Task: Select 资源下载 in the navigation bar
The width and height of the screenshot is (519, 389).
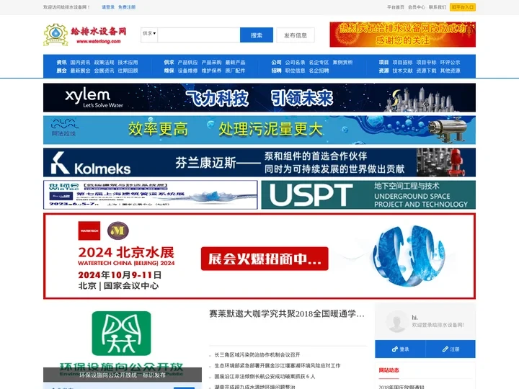Action: [426, 71]
